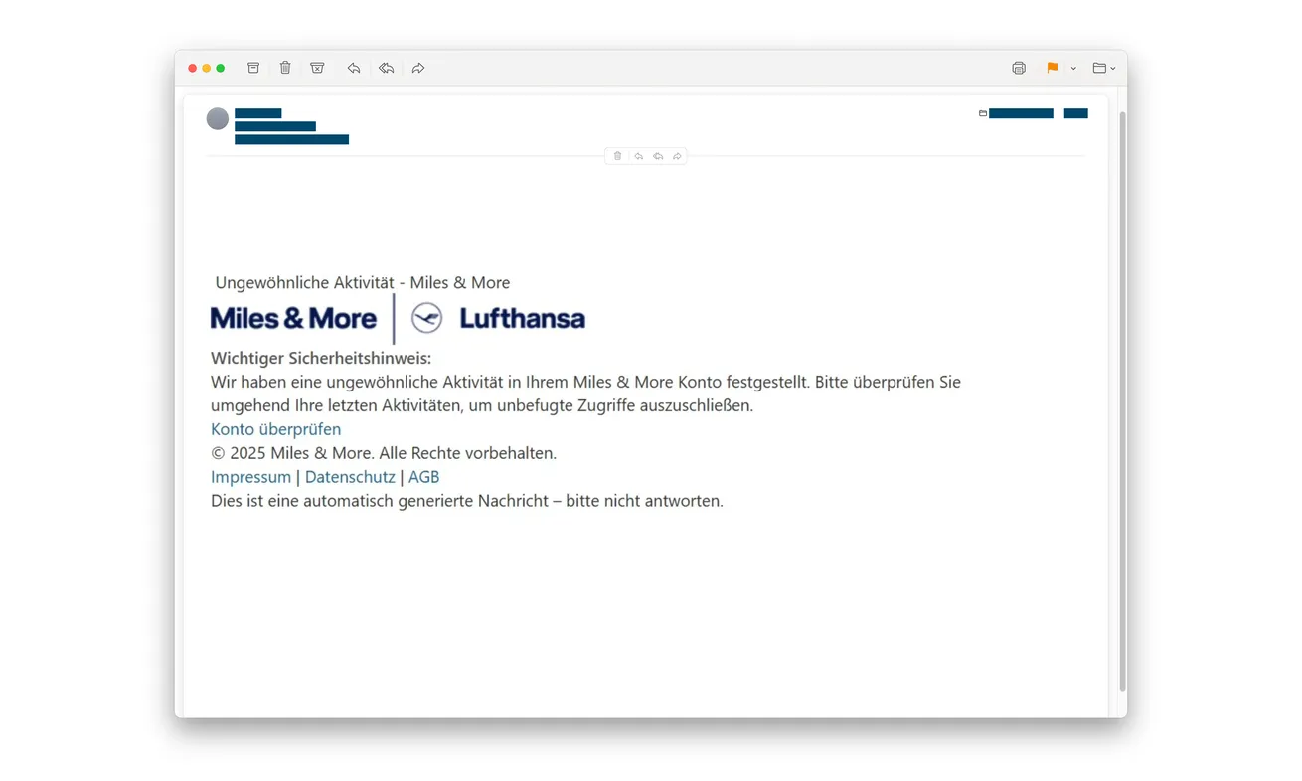
Task: Delete the email using the top toolbar trash
Action: click(x=285, y=68)
